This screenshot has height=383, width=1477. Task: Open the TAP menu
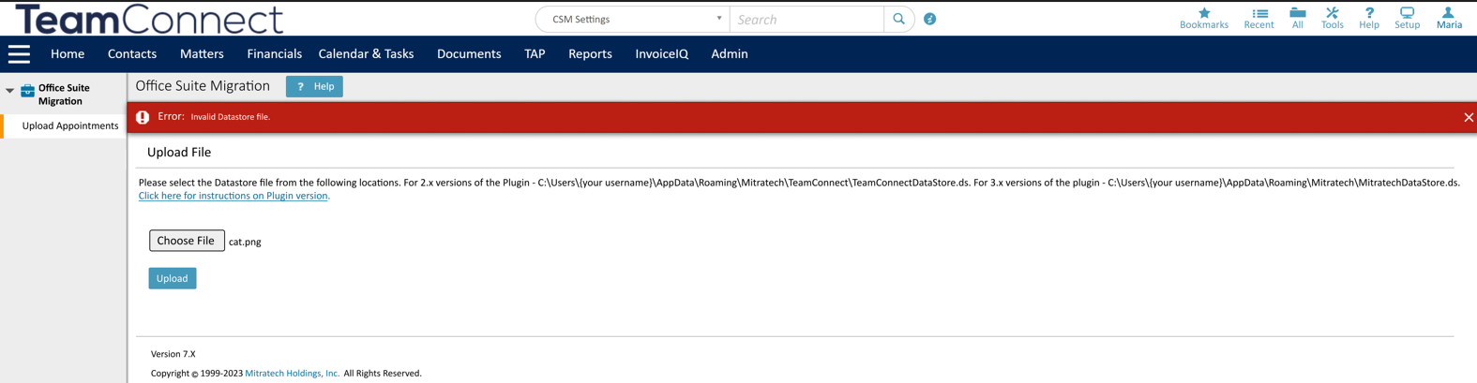pos(535,54)
